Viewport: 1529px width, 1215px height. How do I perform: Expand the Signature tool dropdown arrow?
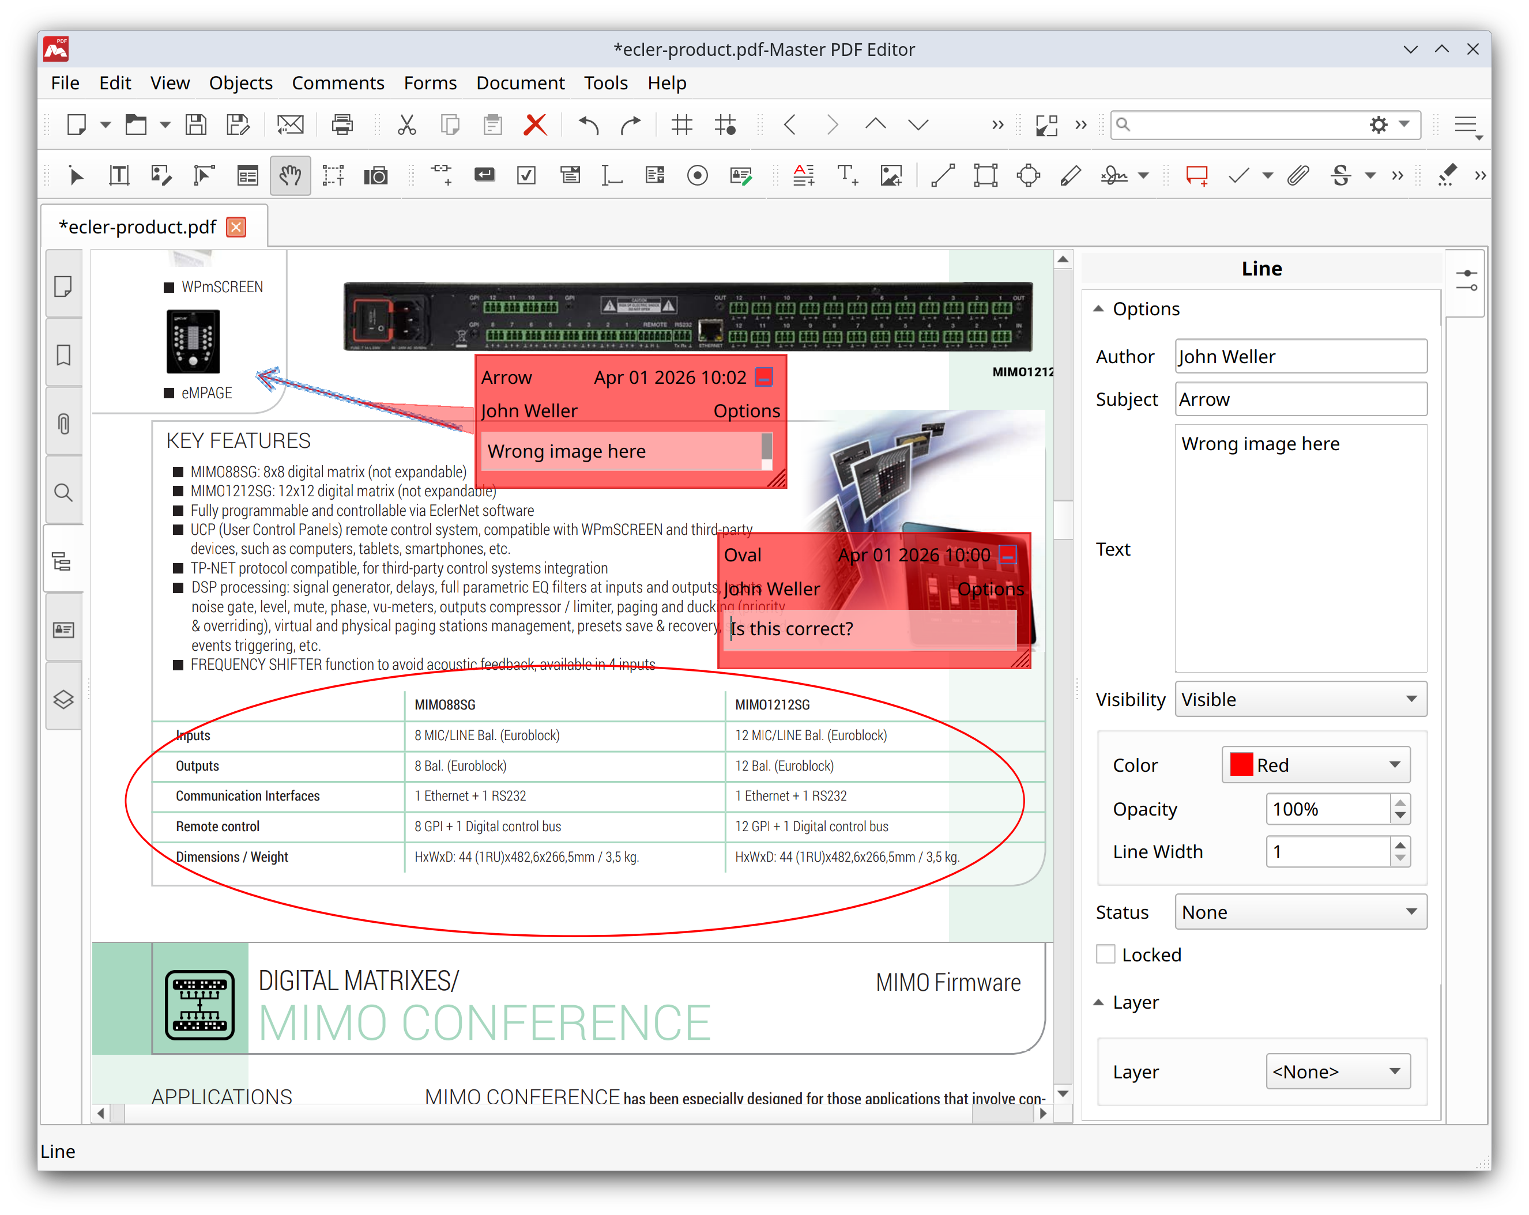pos(1143,175)
